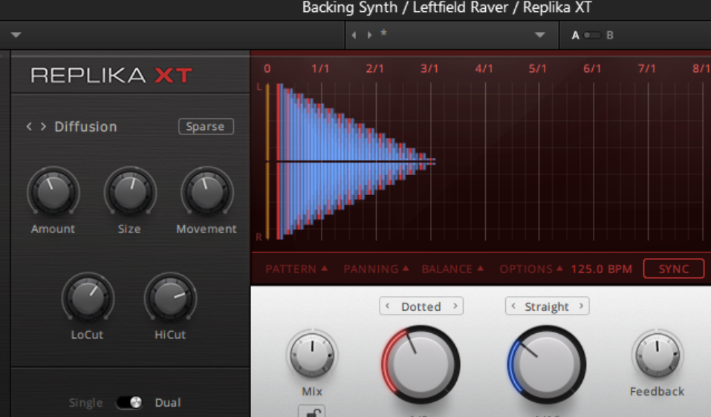The width and height of the screenshot is (711, 417).
Task: Open the OPTIONS menu
Action: [x=531, y=269]
